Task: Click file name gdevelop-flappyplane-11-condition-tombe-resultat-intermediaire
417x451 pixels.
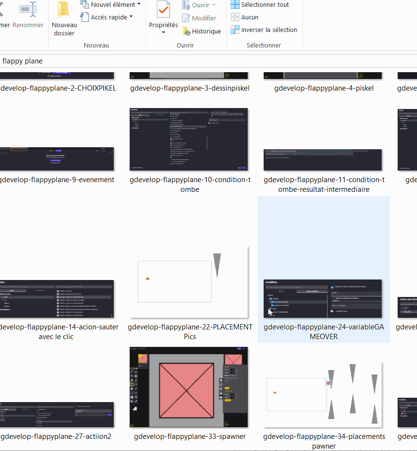Action: click(x=324, y=185)
